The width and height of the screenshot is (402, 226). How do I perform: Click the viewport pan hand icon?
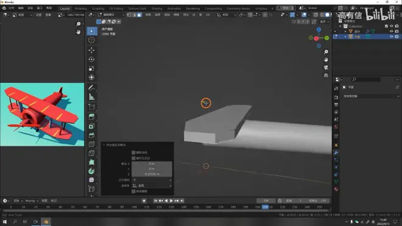pyautogui.click(x=326, y=60)
